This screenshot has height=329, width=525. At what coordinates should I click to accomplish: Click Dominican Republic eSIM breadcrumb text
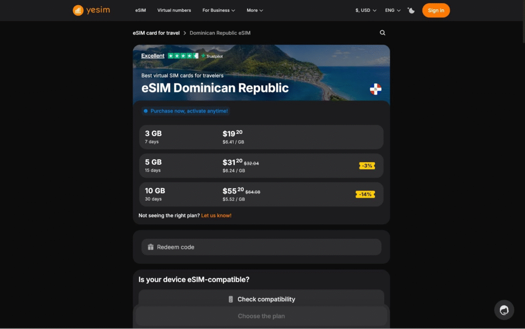220,33
